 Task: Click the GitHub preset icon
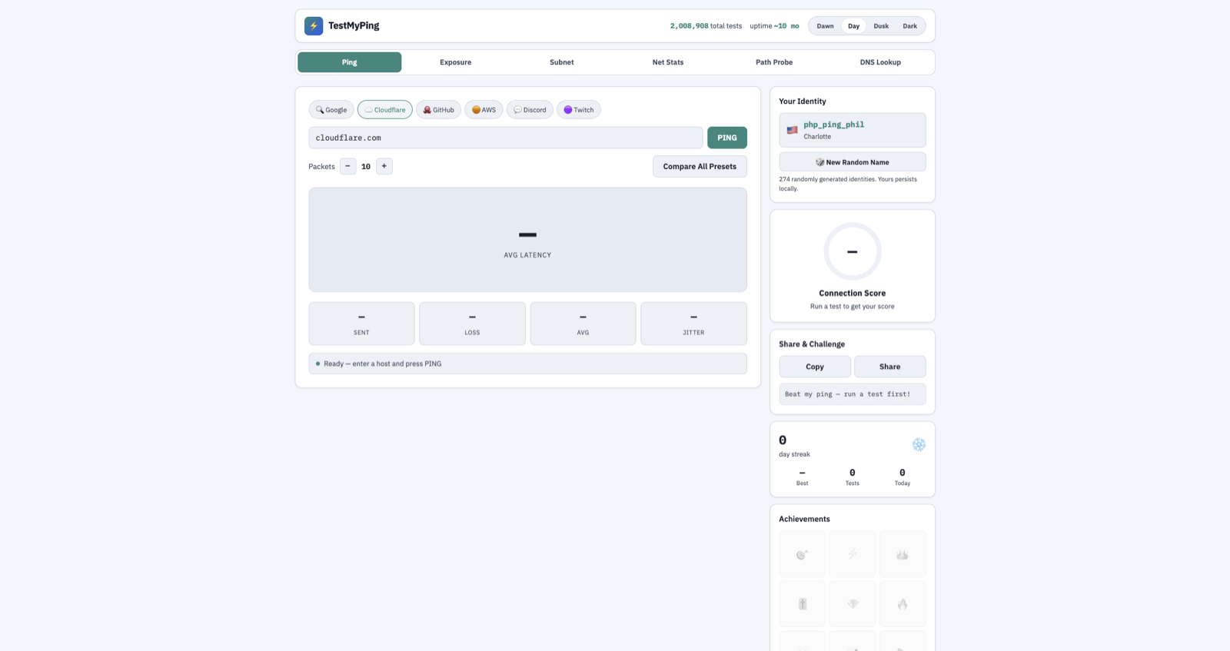(427, 110)
